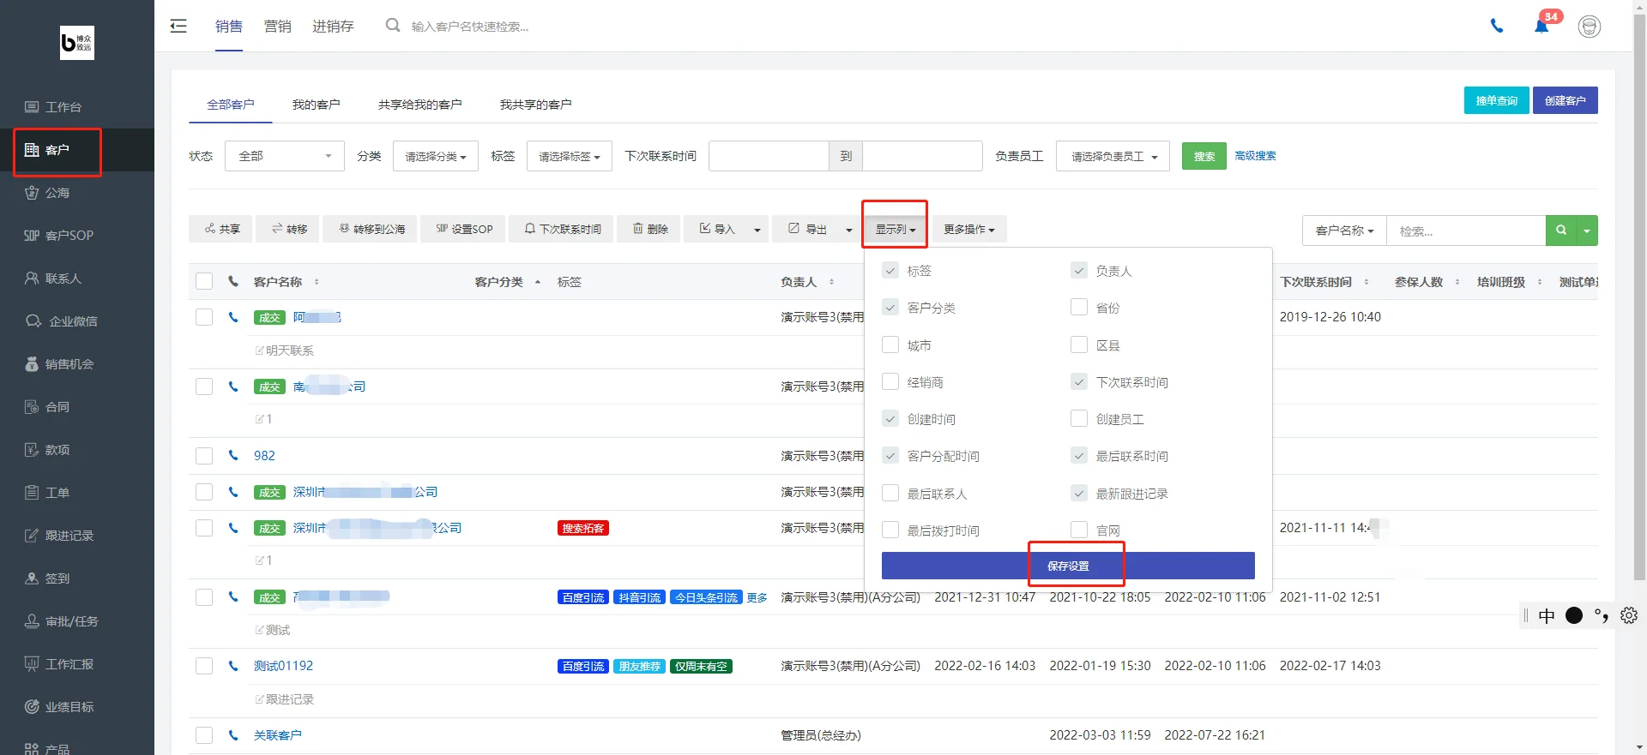Screen dimensions: 1647x755
Task: Open the notification bell icon
Action: point(1541,27)
